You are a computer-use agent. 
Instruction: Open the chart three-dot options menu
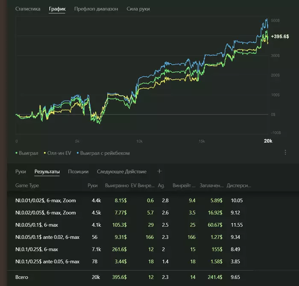[285, 152]
